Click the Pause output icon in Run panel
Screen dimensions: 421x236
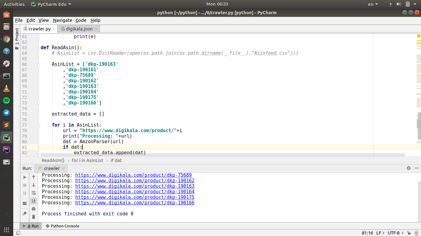pos(25,193)
